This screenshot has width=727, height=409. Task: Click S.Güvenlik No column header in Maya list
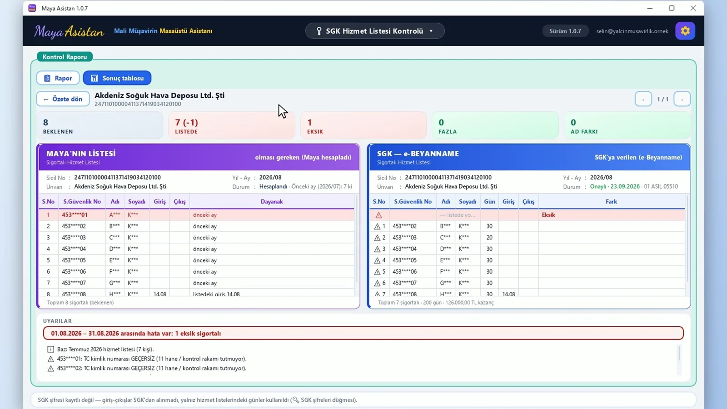point(82,201)
